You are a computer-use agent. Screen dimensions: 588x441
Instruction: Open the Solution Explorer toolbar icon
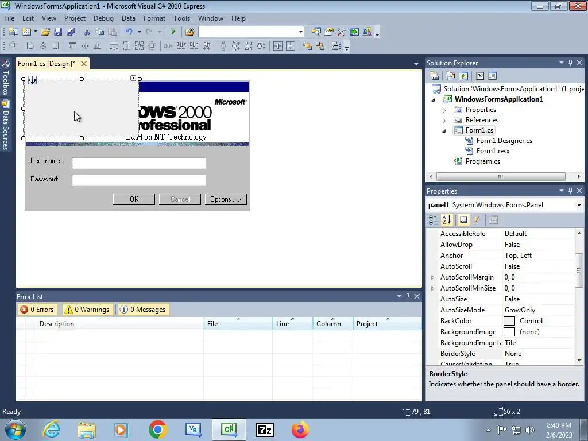316,32
